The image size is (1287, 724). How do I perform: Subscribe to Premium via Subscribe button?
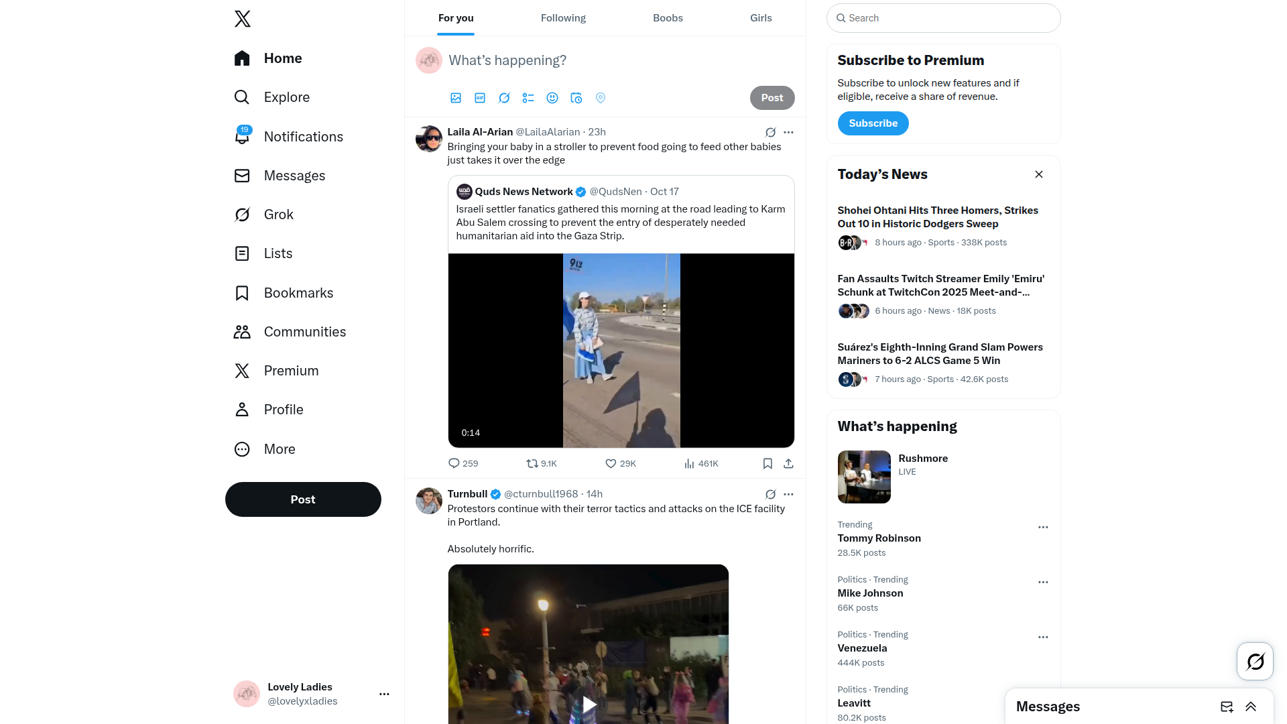pyautogui.click(x=873, y=123)
